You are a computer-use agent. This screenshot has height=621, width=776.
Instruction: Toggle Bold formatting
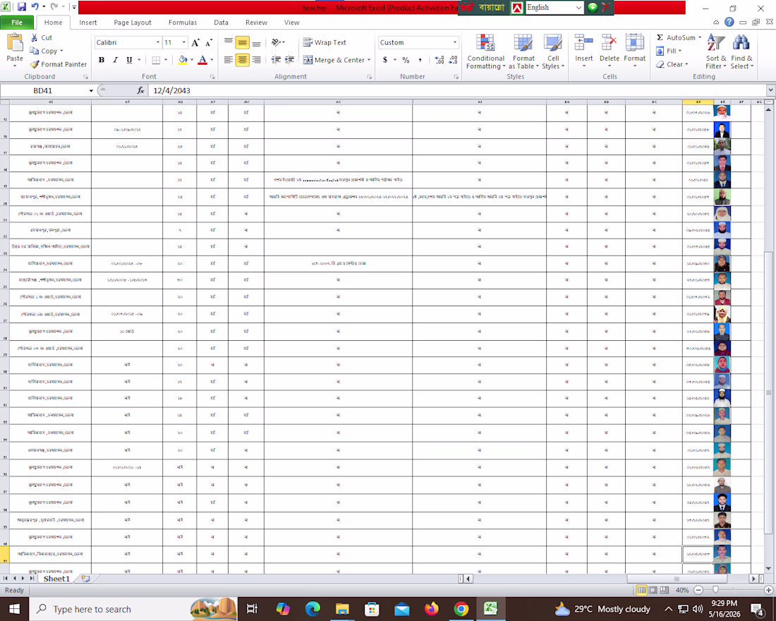click(x=102, y=60)
